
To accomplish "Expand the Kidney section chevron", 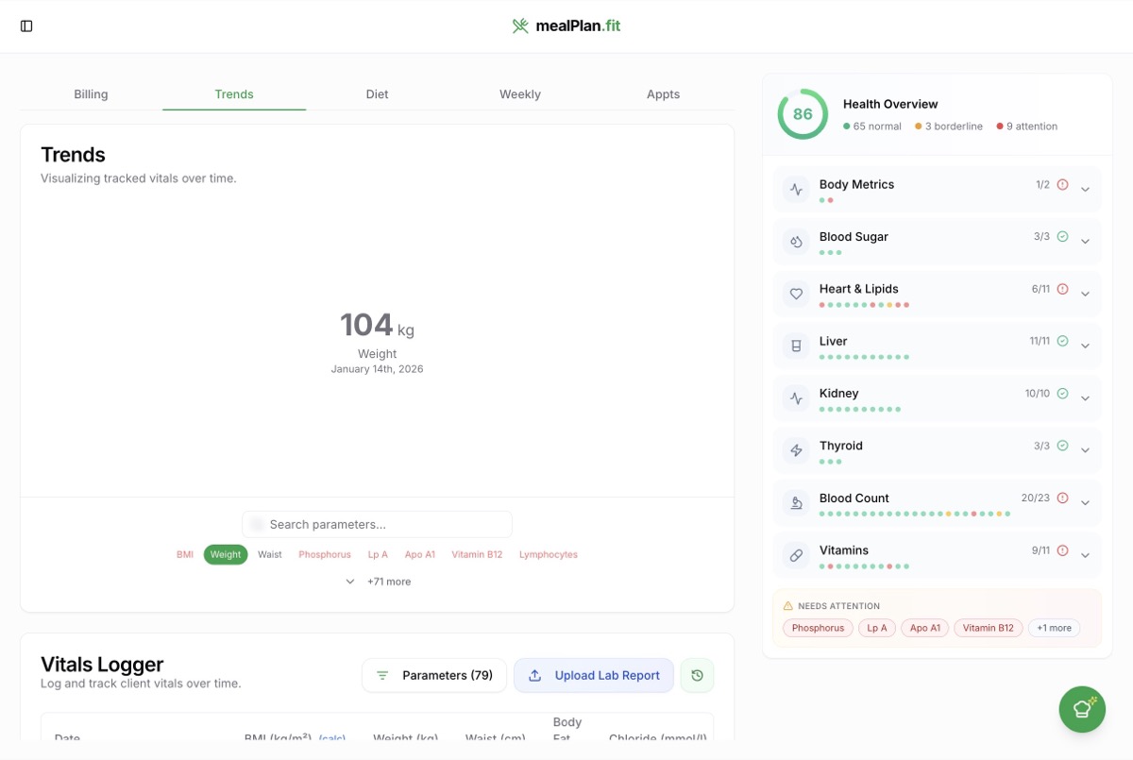I will click(1085, 398).
